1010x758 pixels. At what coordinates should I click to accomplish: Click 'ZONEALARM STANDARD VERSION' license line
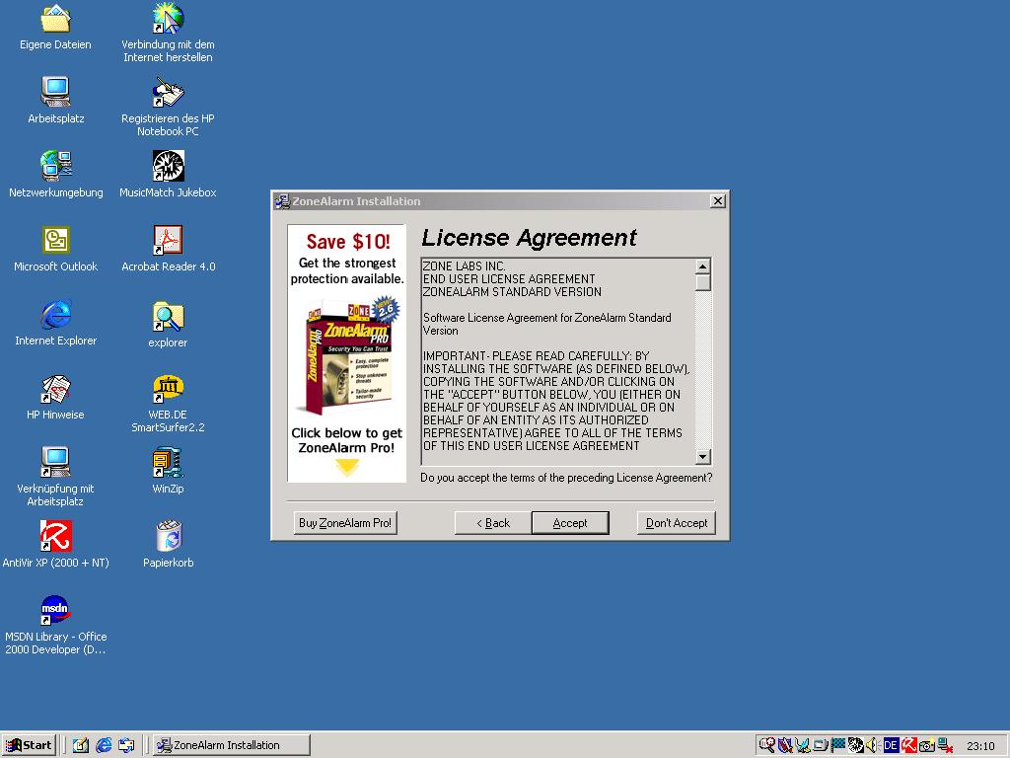[x=512, y=292]
